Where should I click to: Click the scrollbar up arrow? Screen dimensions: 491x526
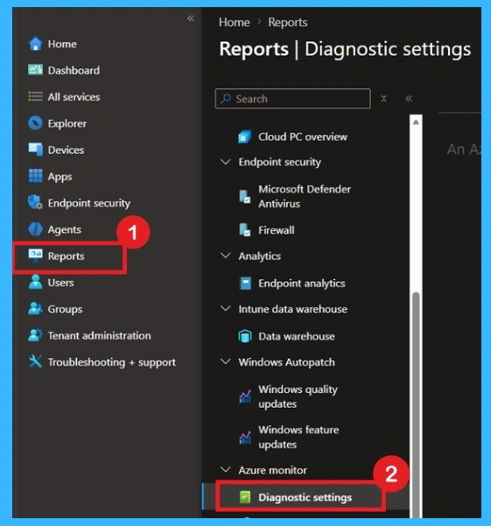click(x=416, y=123)
